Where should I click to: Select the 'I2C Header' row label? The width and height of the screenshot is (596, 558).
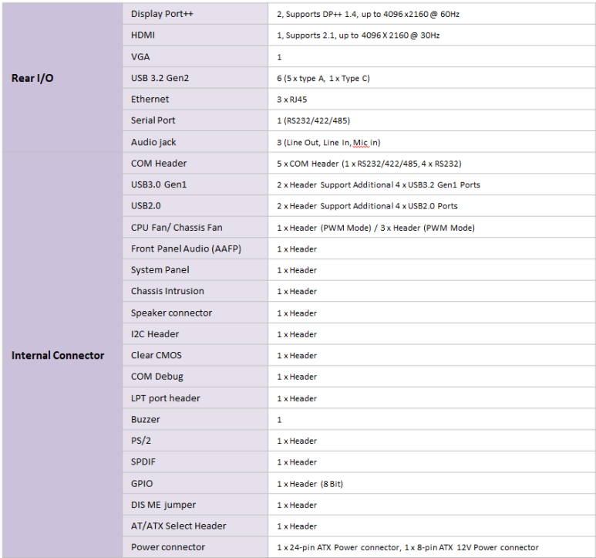[155, 334]
